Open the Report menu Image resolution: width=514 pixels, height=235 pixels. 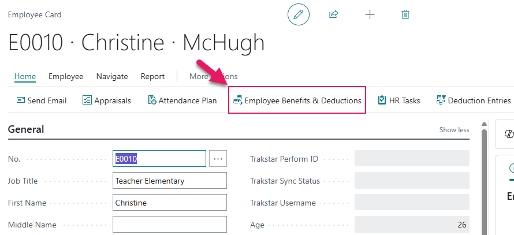[152, 76]
